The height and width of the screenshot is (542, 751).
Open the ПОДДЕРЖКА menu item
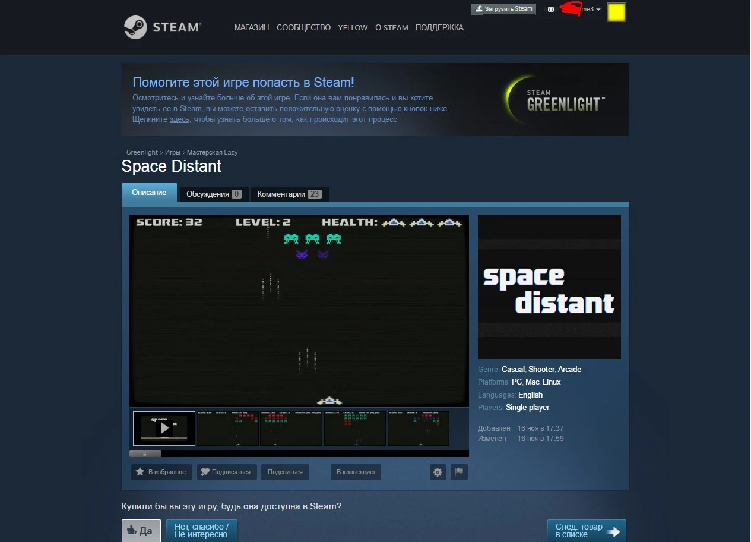coord(439,27)
